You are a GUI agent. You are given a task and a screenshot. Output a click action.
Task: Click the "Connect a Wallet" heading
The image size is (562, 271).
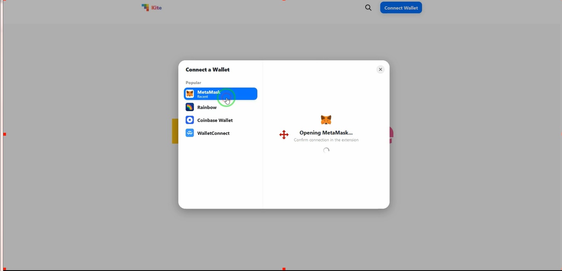pos(207,70)
